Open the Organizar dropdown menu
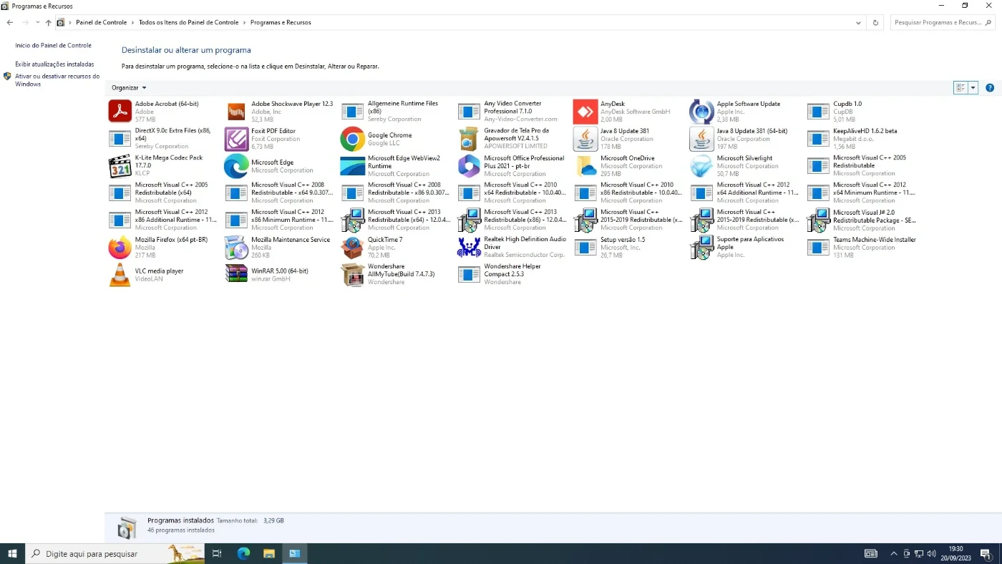 pos(129,87)
